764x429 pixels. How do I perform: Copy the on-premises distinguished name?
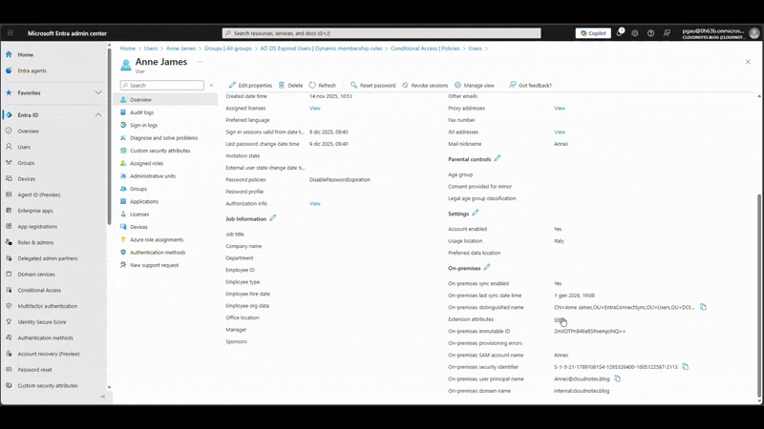703,307
